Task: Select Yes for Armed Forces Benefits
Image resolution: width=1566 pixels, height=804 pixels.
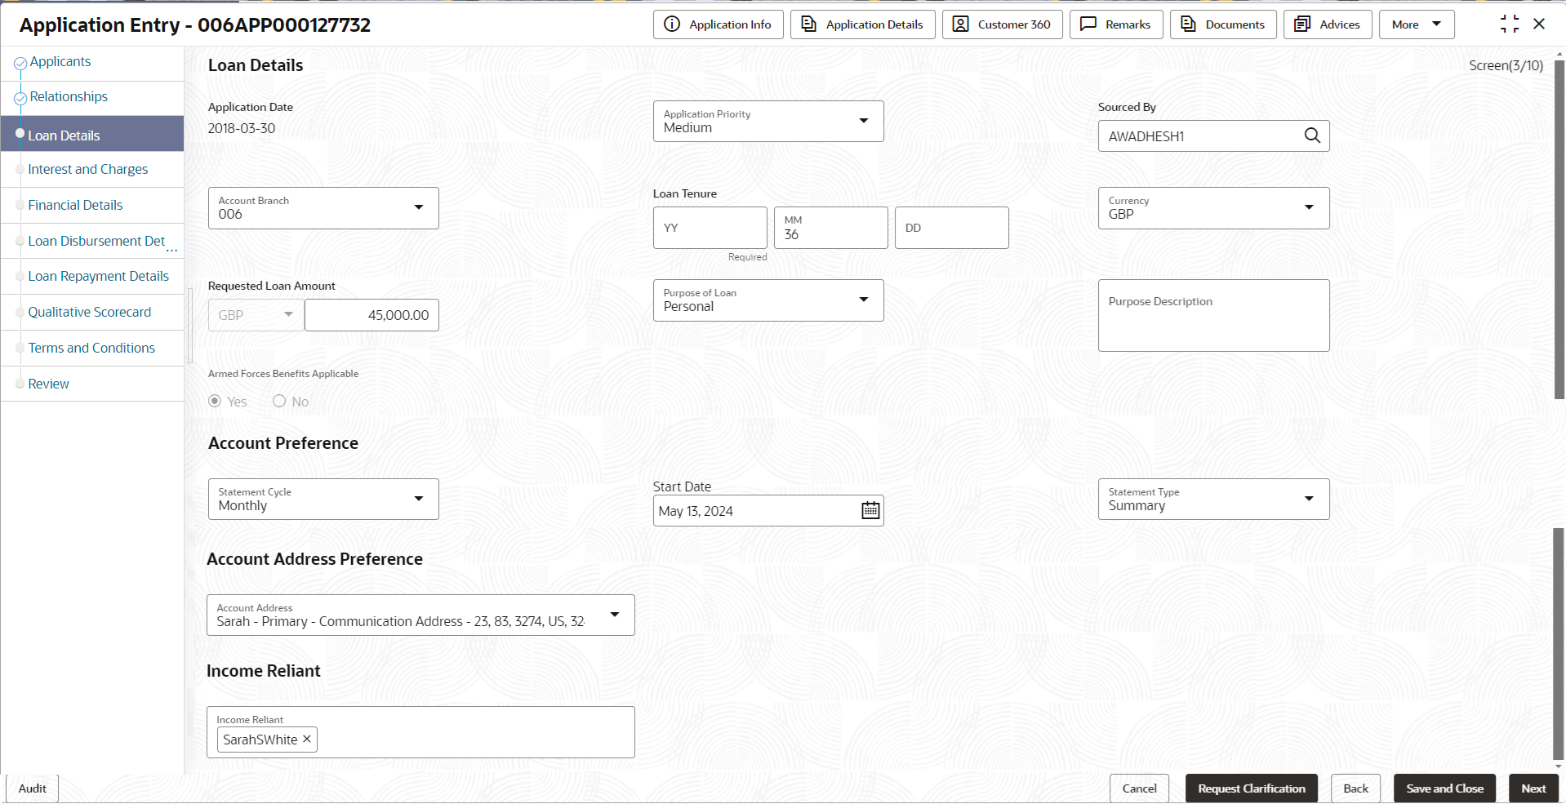Action: (x=216, y=401)
